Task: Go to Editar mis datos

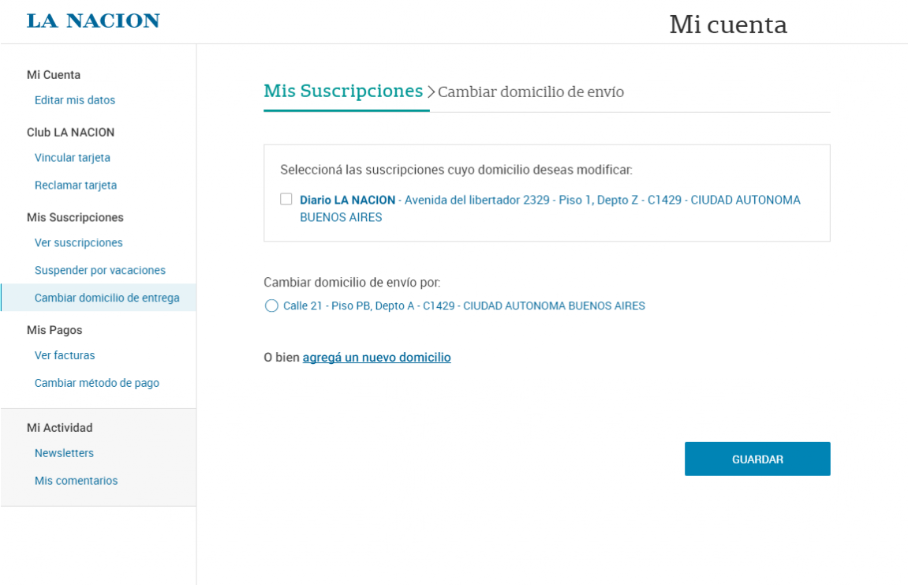Action: pos(75,100)
